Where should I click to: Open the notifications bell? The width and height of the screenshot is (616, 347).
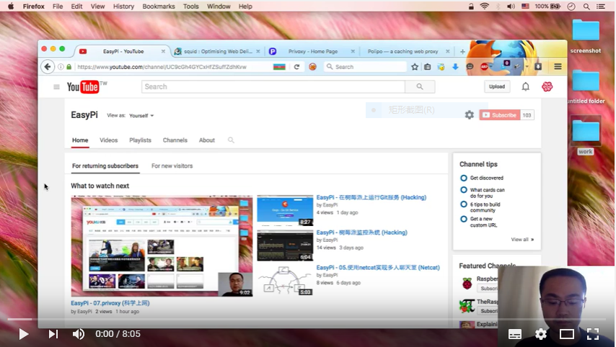tap(525, 86)
